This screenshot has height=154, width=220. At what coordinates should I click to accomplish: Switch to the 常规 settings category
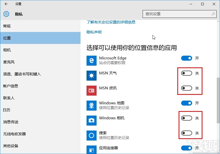7,26
